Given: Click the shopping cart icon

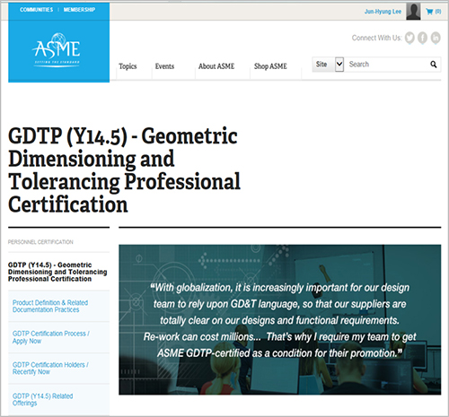Looking at the screenshot, I should coord(429,12).
